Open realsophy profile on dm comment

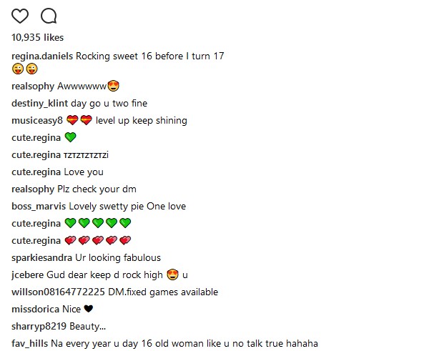33,189
